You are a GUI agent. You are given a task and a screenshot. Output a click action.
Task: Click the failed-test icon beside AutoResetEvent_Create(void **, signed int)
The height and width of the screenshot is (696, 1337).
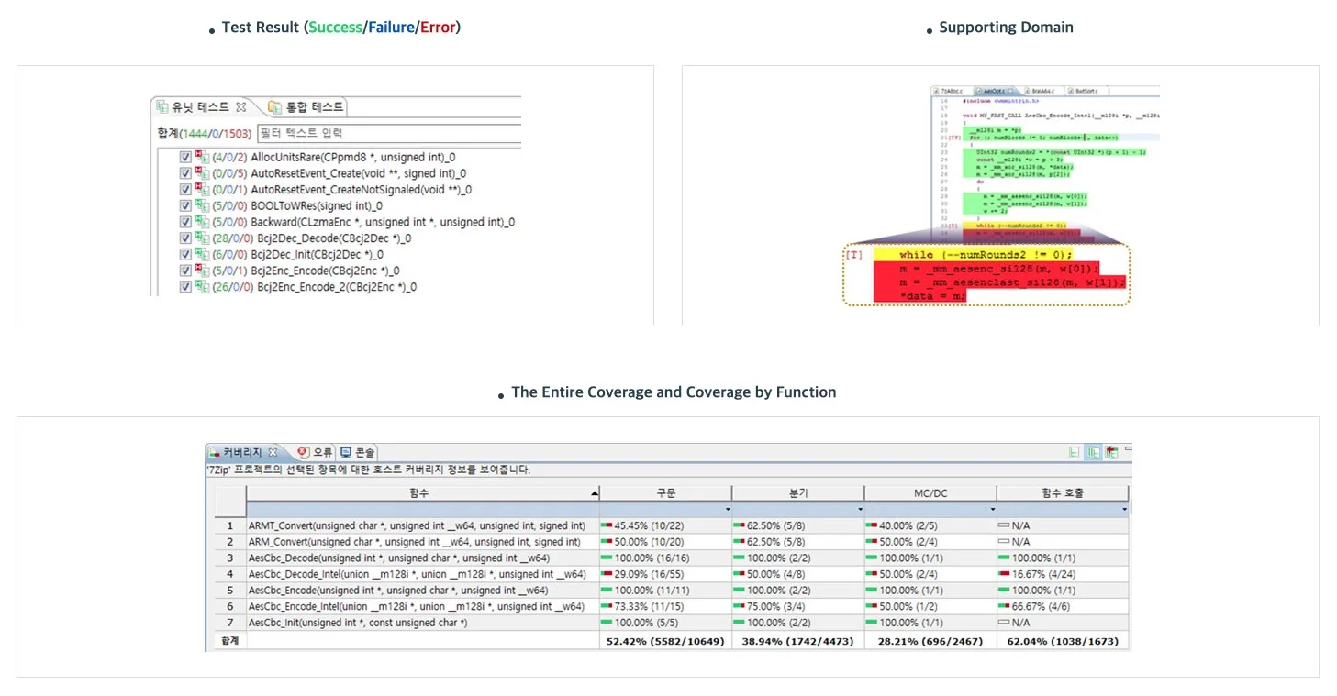202,173
